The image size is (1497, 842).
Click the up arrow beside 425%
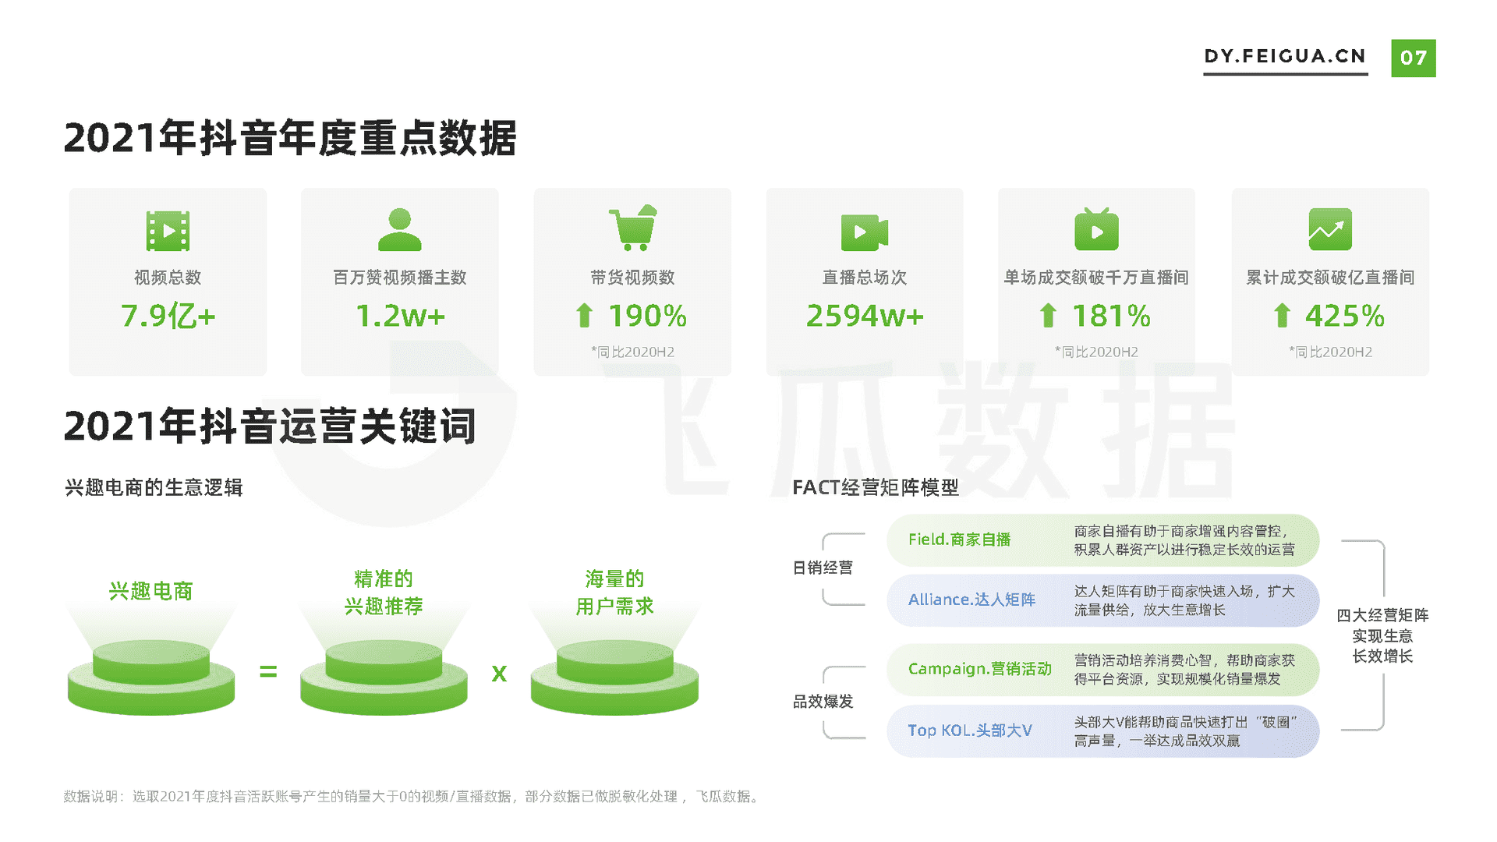point(1282,316)
